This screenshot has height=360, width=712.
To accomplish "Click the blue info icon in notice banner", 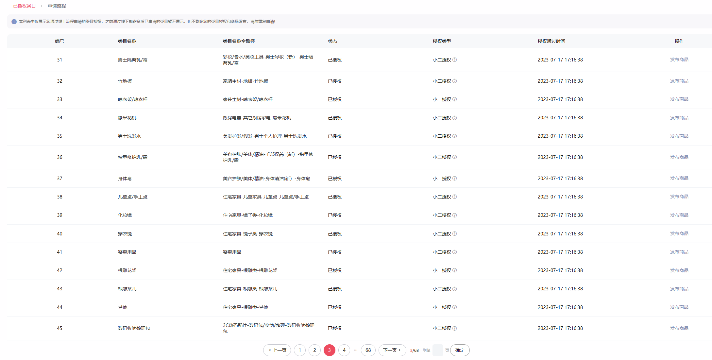I will coord(14,22).
